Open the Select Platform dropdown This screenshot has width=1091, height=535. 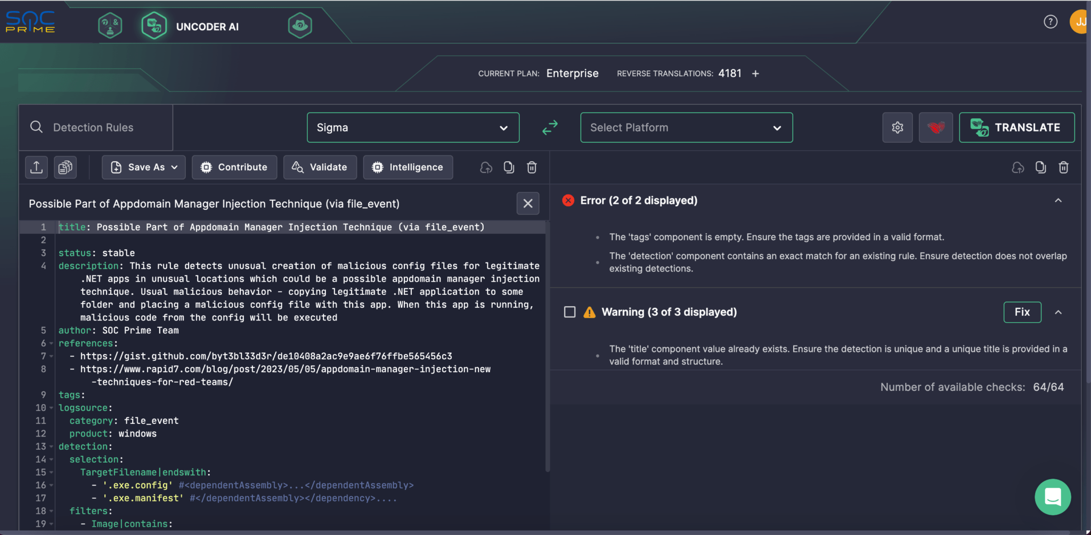point(686,128)
